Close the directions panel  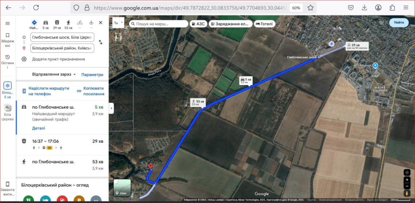click(x=100, y=23)
